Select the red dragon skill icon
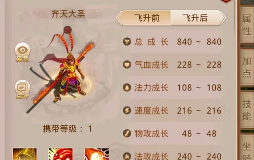254x160 pixels. point(61,154)
